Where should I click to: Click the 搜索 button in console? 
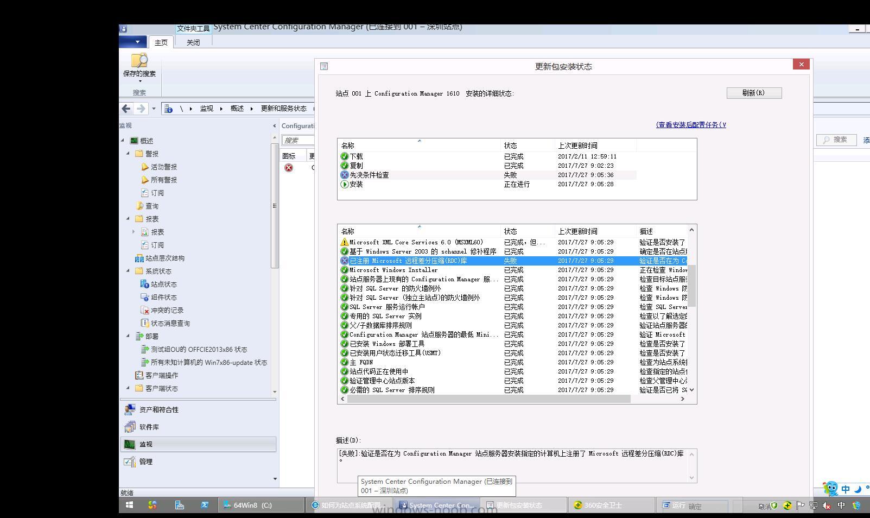pyautogui.click(x=836, y=140)
